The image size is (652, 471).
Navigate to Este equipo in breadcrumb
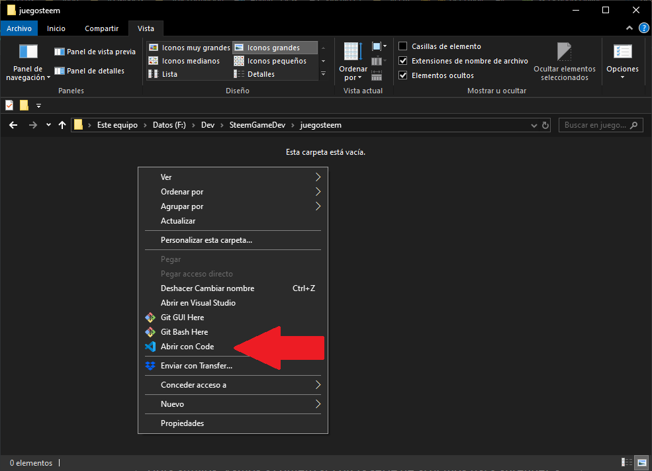click(117, 125)
